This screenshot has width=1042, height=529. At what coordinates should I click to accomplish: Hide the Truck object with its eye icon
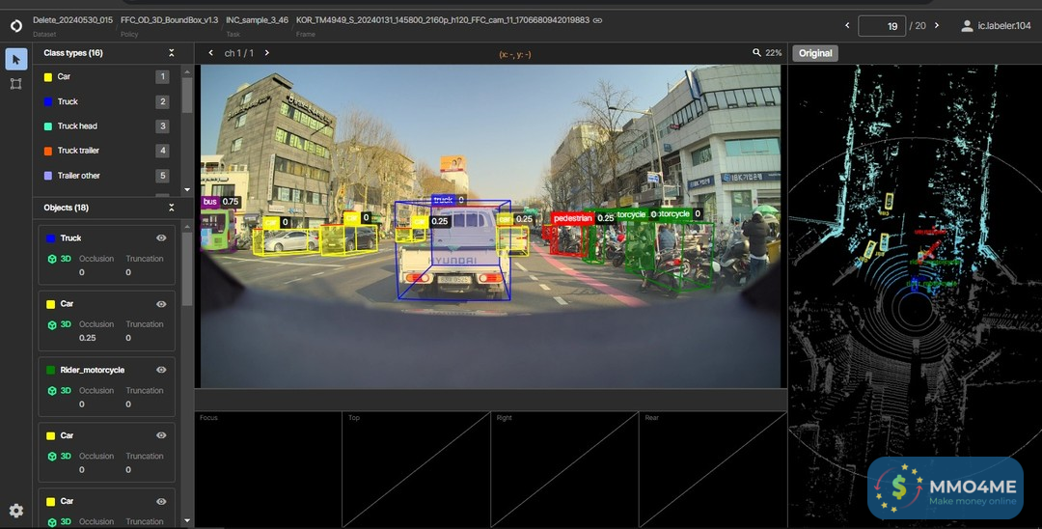coord(161,237)
